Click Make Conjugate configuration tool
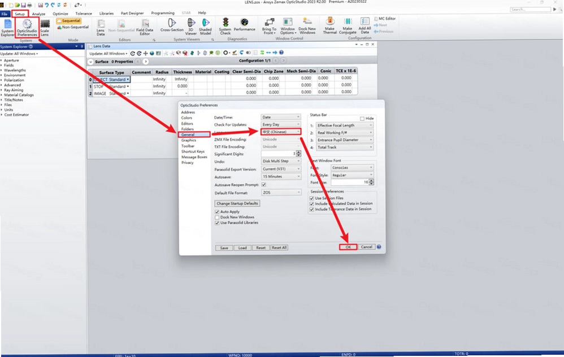Viewport: 564px width, 357px height. [348, 26]
